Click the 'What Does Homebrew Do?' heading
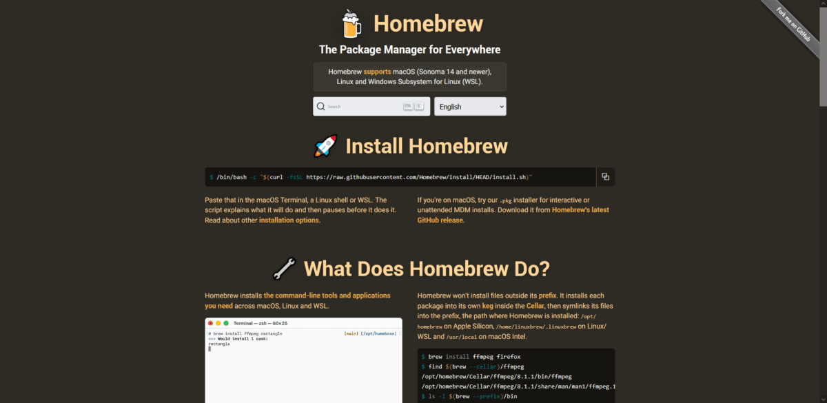 point(427,268)
